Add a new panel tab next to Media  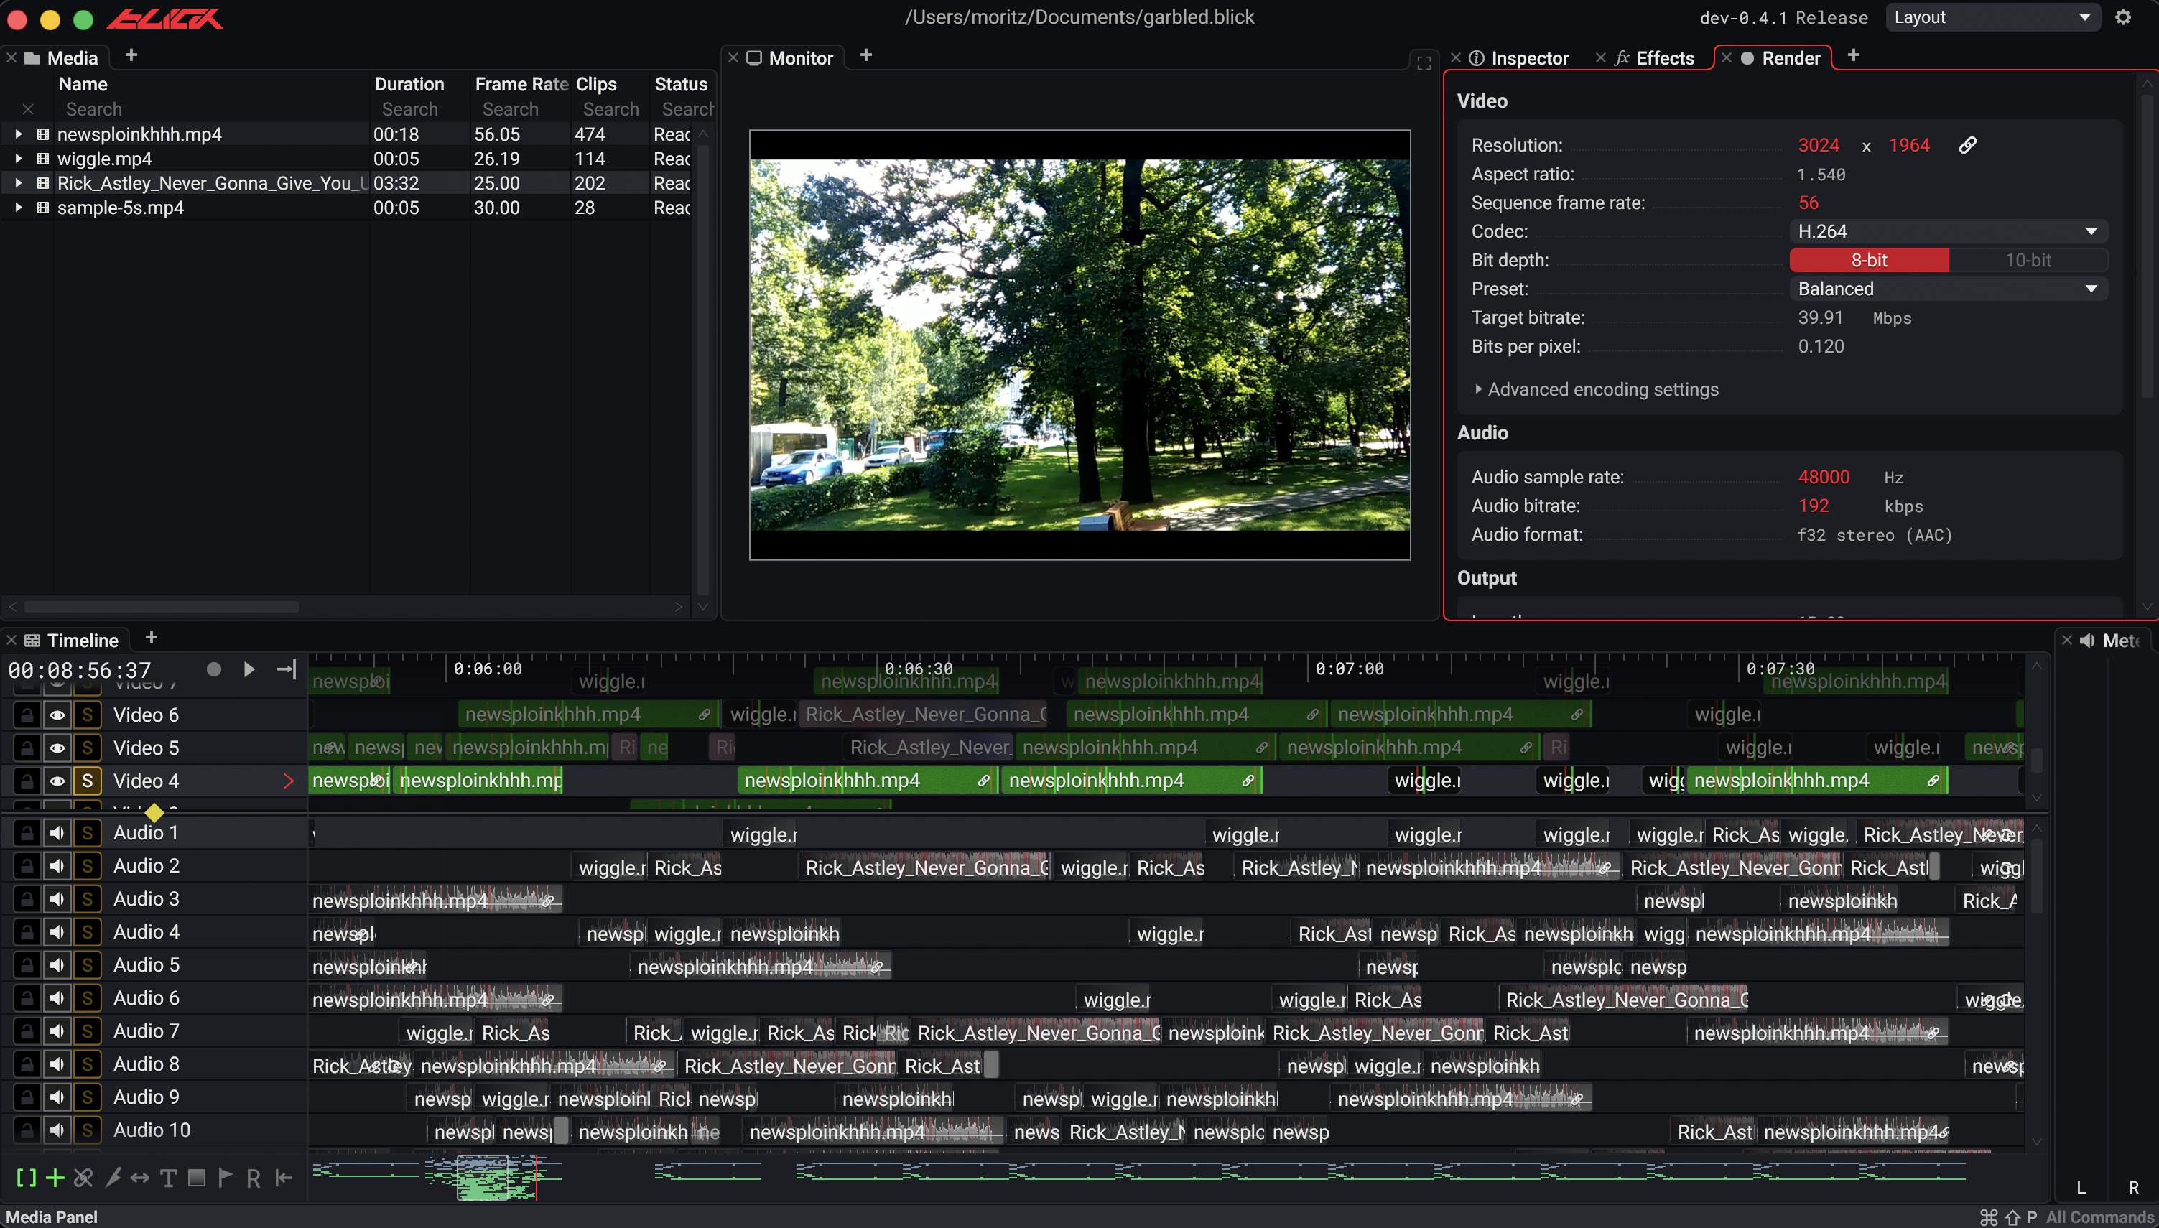pos(131,56)
